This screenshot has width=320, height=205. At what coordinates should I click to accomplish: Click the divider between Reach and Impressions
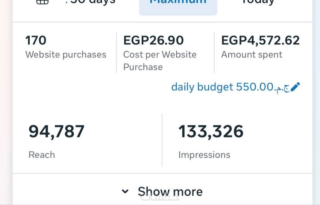(162, 140)
